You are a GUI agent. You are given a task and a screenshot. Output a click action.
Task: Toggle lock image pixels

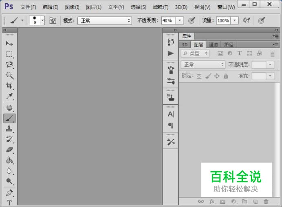pos(208,76)
